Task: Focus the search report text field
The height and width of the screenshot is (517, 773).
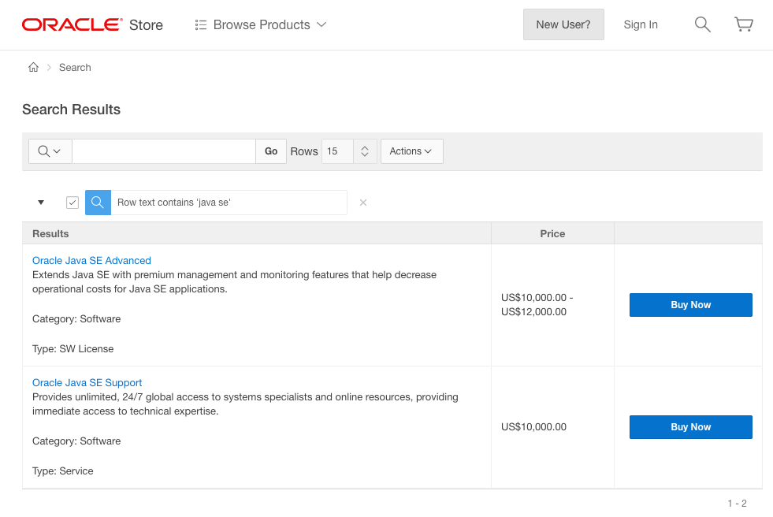Action: [163, 151]
